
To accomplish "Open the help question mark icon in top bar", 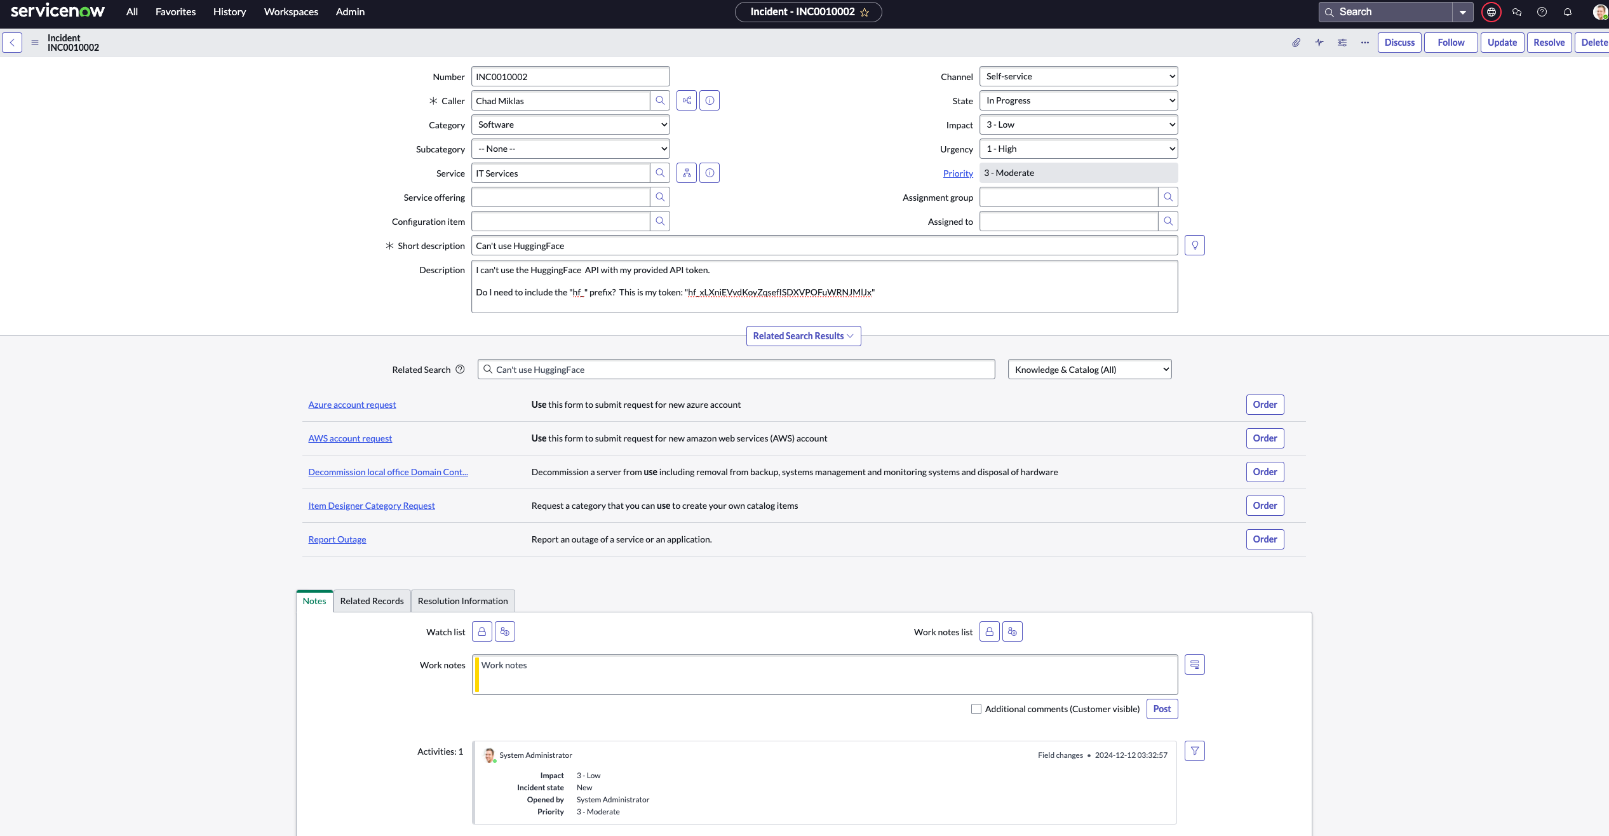I will coord(1542,12).
